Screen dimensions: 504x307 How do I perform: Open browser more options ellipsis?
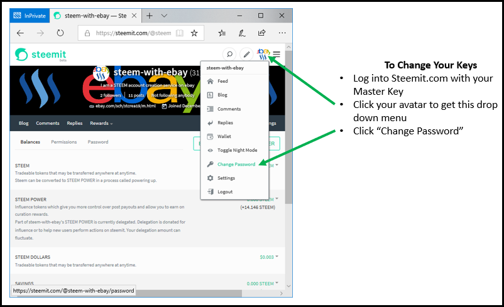click(282, 33)
